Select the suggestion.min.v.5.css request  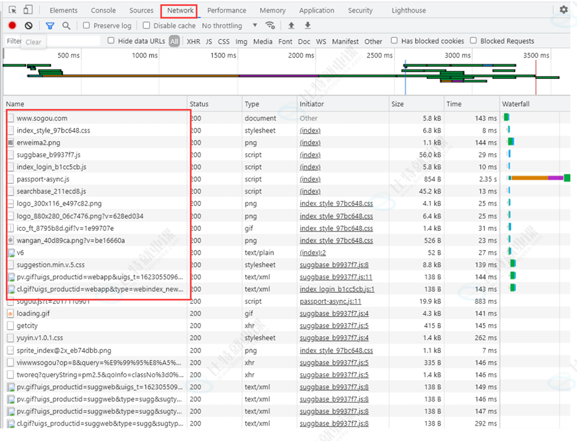pyautogui.click(x=50, y=265)
